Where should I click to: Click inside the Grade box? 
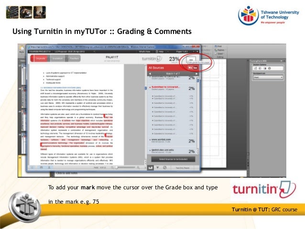191,60
